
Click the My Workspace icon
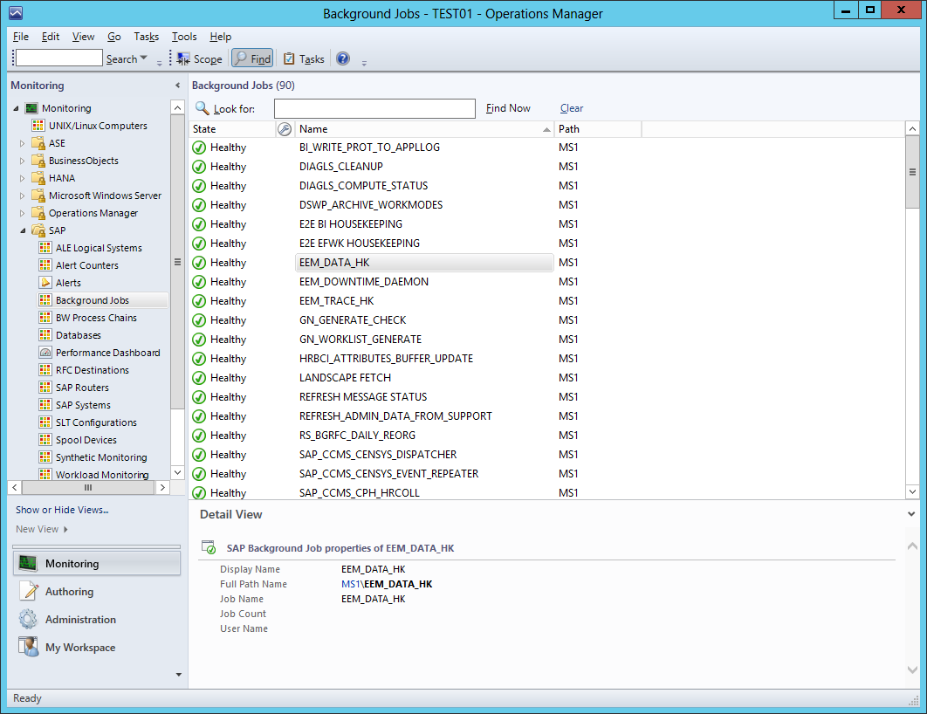28,647
